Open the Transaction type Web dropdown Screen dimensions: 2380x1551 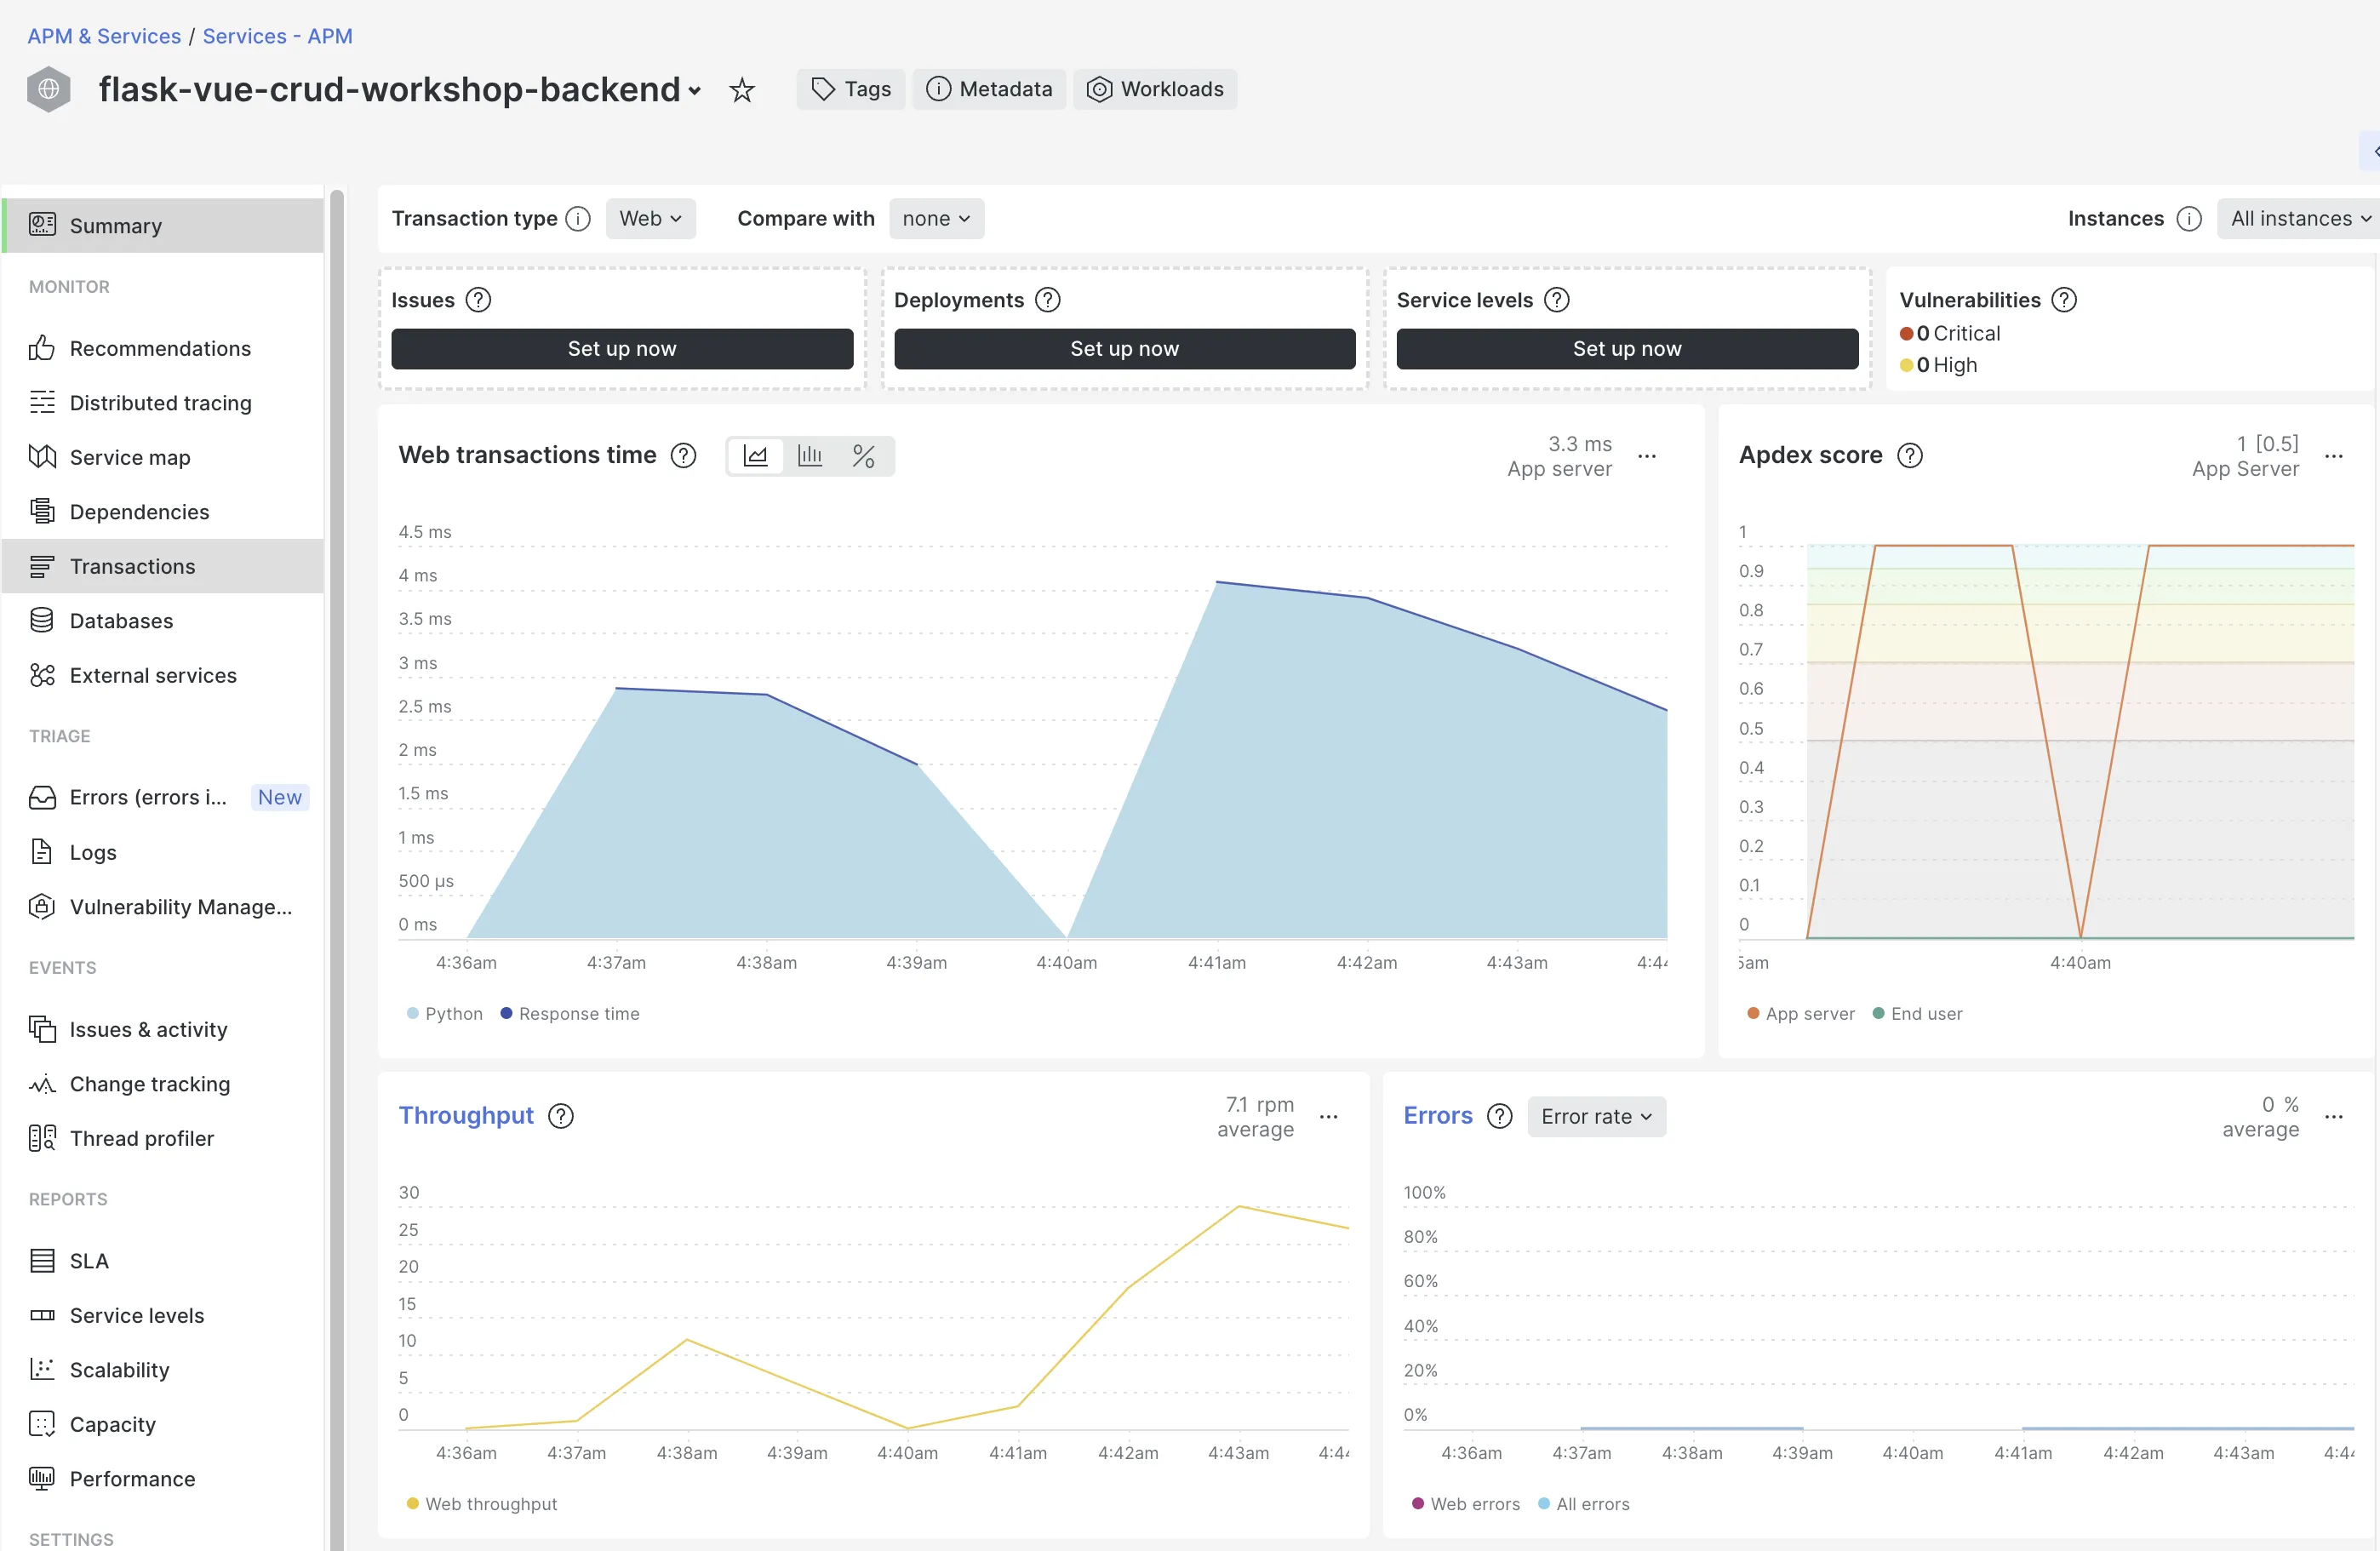(651, 218)
